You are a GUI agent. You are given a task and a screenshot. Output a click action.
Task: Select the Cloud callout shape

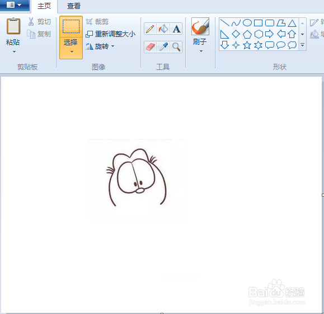tap(292, 45)
